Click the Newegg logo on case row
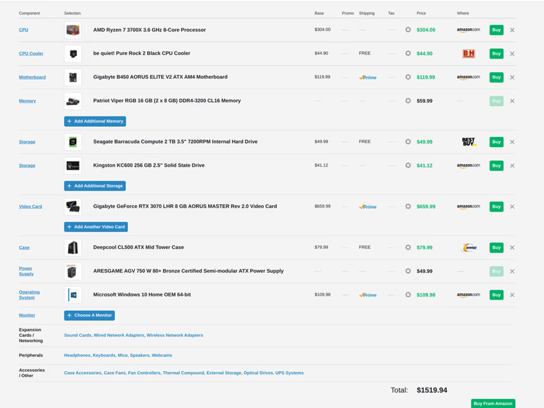The height and width of the screenshot is (408, 544). [469, 248]
